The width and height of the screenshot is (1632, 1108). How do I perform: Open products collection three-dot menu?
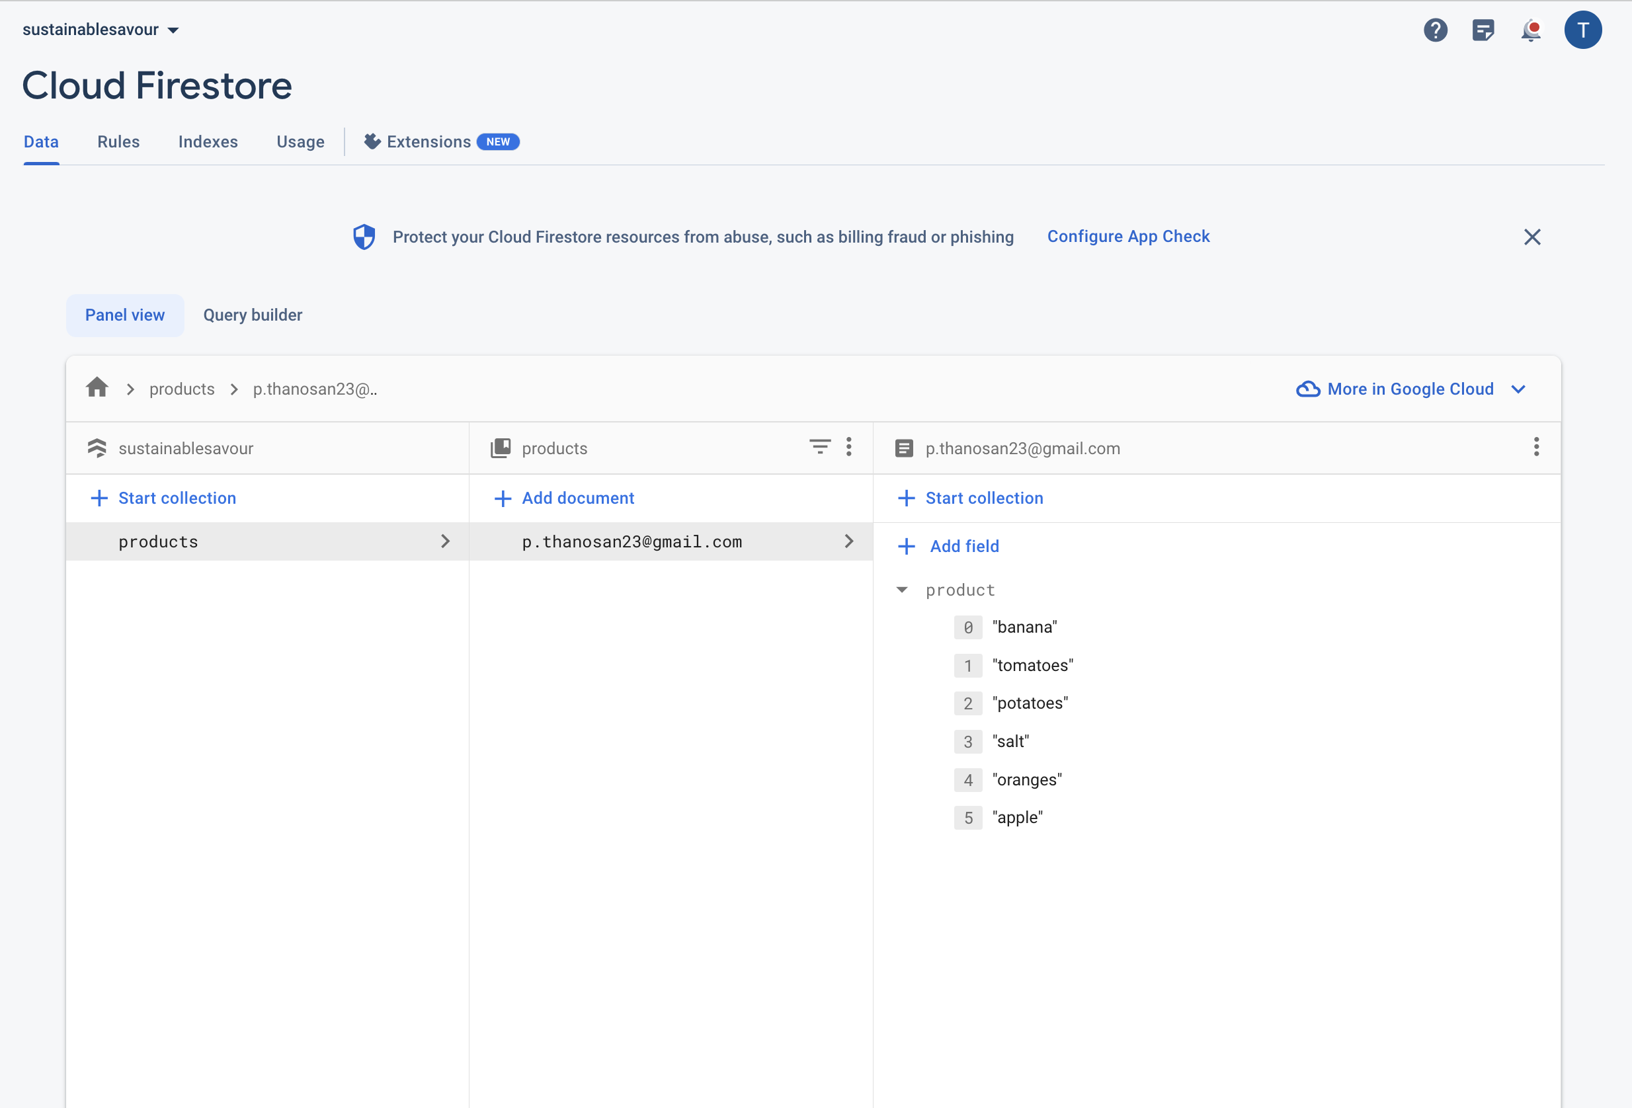[848, 446]
